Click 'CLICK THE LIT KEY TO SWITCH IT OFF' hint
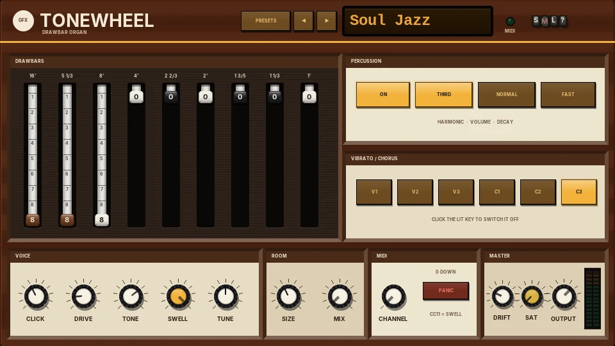This screenshot has height=346, width=615. point(475,219)
